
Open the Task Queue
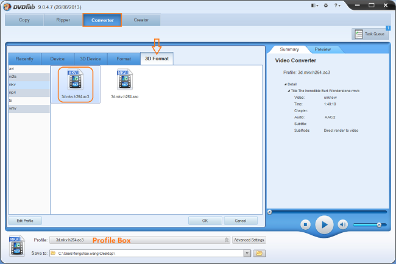(x=370, y=34)
